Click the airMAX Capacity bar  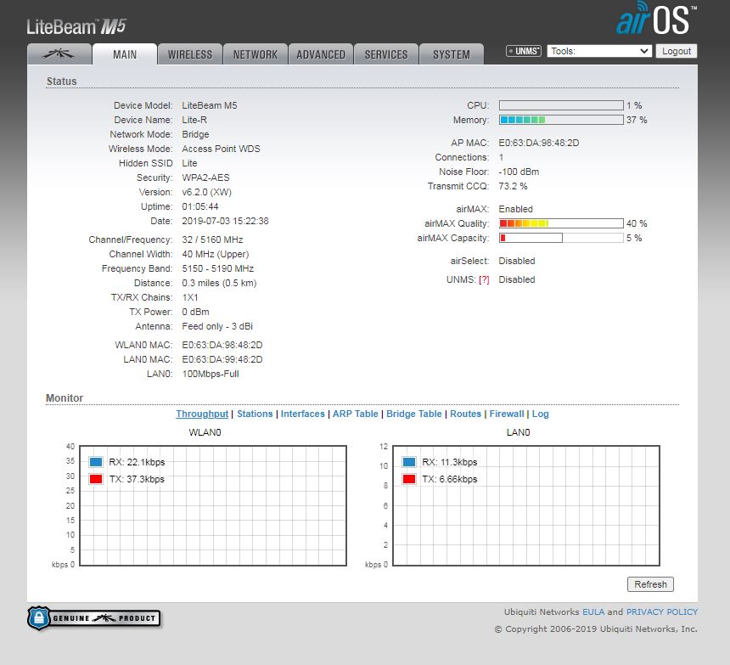(x=561, y=238)
